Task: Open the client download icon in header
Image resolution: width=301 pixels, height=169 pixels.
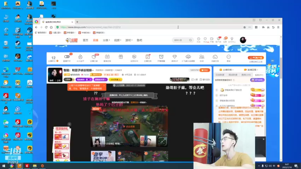Action: 219,40
